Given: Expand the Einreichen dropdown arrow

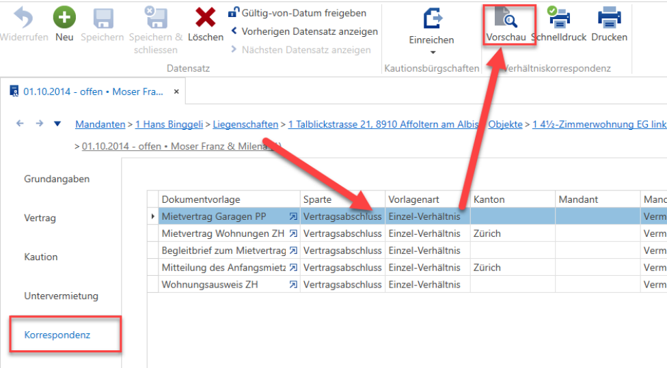Looking at the screenshot, I should [433, 53].
